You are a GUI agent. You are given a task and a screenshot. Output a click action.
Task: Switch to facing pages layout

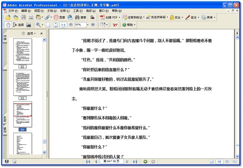coord(235,162)
